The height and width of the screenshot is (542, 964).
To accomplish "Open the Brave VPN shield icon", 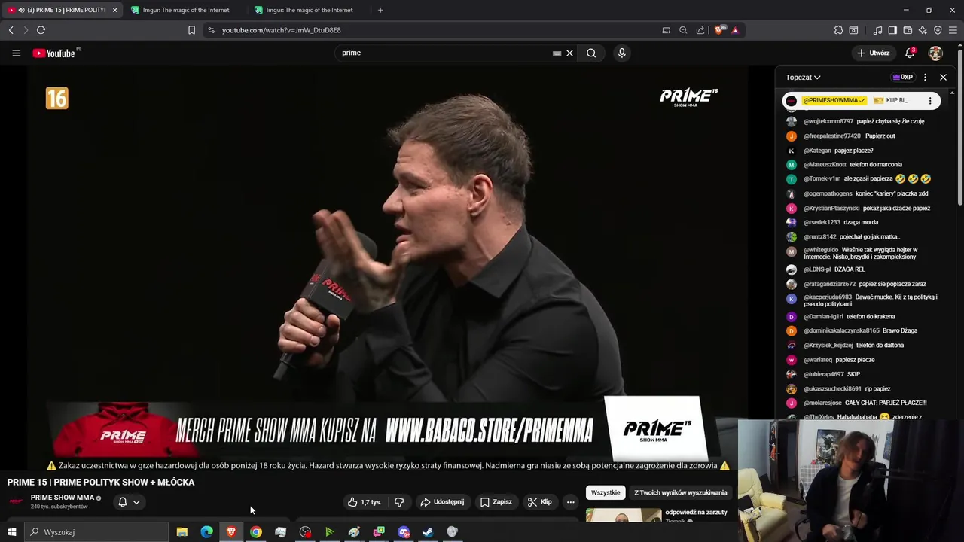I will click(938, 30).
